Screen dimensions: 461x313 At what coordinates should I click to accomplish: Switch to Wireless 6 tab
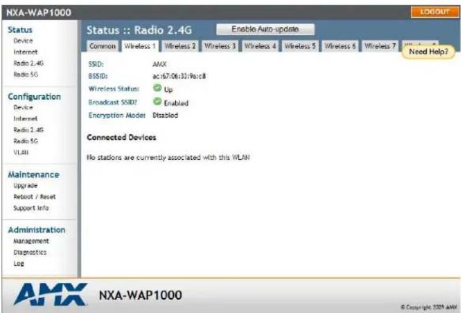pyautogui.click(x=340, y=46)
